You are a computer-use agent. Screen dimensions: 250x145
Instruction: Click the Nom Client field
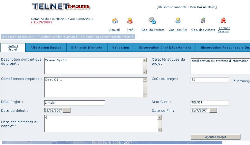210,103
